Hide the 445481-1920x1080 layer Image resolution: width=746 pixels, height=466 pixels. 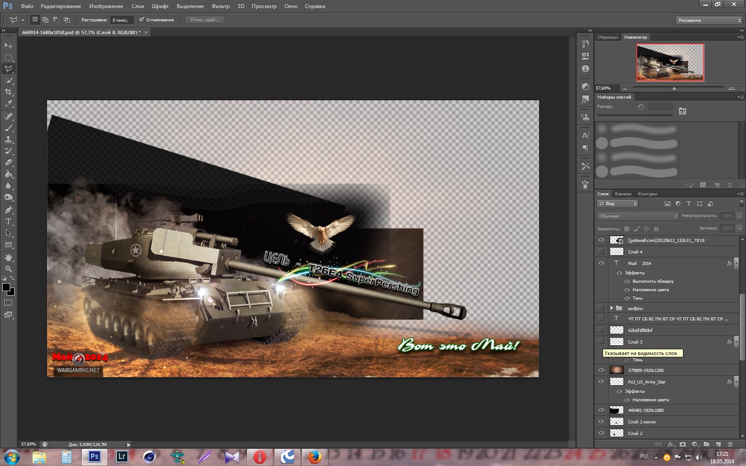pyautogui.click(x=601, y=410)
